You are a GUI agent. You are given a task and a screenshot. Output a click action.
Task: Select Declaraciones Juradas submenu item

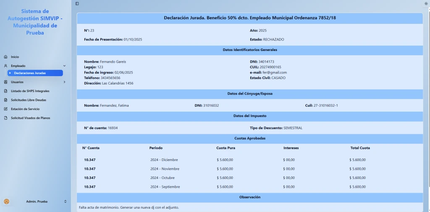pos(35,73)
